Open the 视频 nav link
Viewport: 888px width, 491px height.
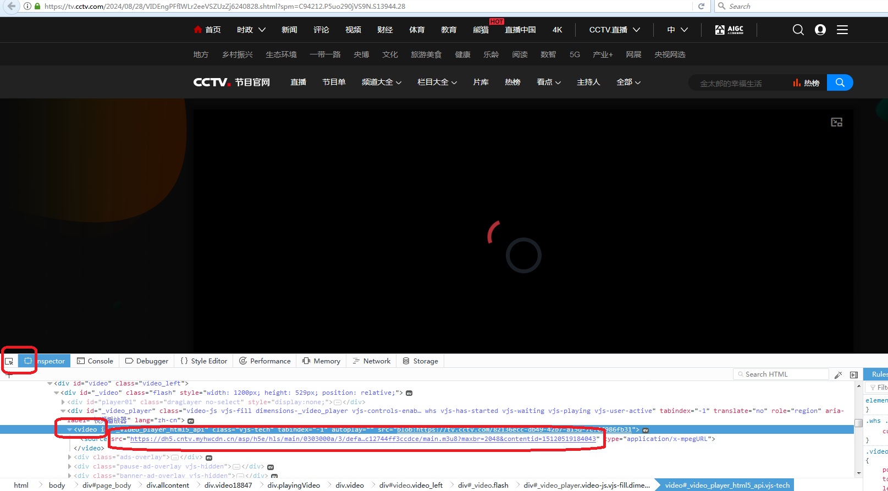point(353,30)
